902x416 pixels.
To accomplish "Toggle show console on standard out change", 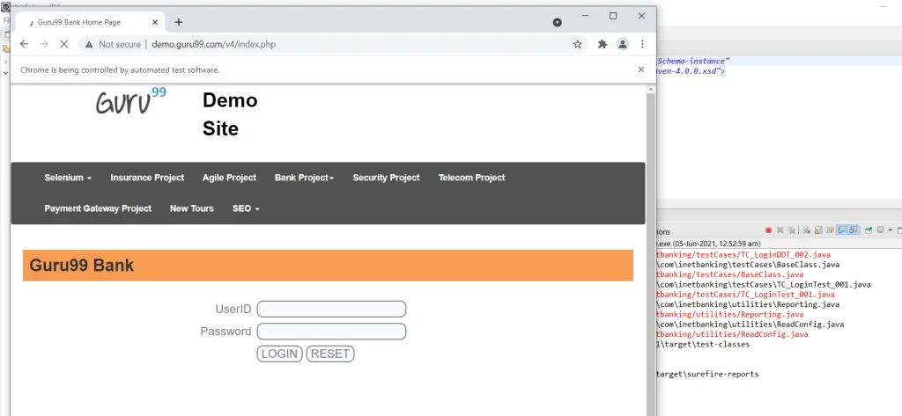I will [841, 230].
